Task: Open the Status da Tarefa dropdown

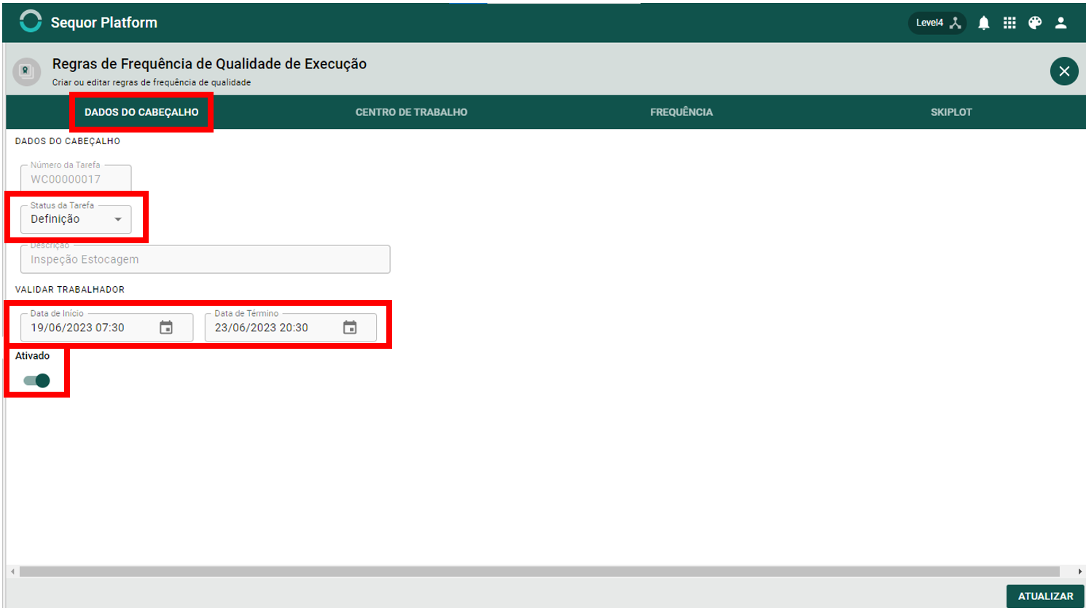Action: [x=76, y=219]
